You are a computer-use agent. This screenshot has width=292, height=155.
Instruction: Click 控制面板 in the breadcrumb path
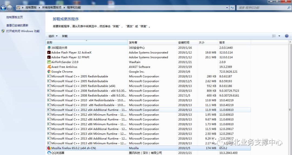pos(31,8)
